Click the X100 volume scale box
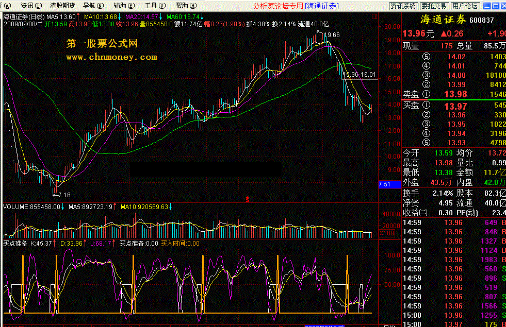The image size is (506, 327). pyautogui.click(x=387, y=233)
